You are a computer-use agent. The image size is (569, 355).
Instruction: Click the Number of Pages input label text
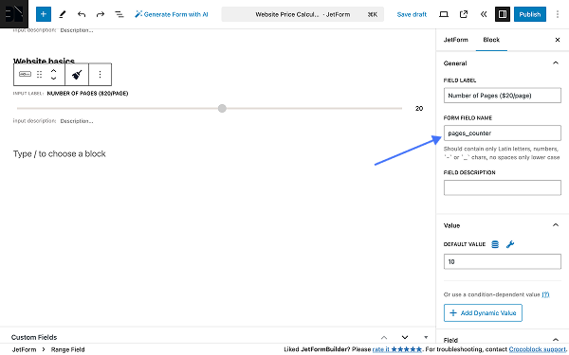tap(87, 94)
